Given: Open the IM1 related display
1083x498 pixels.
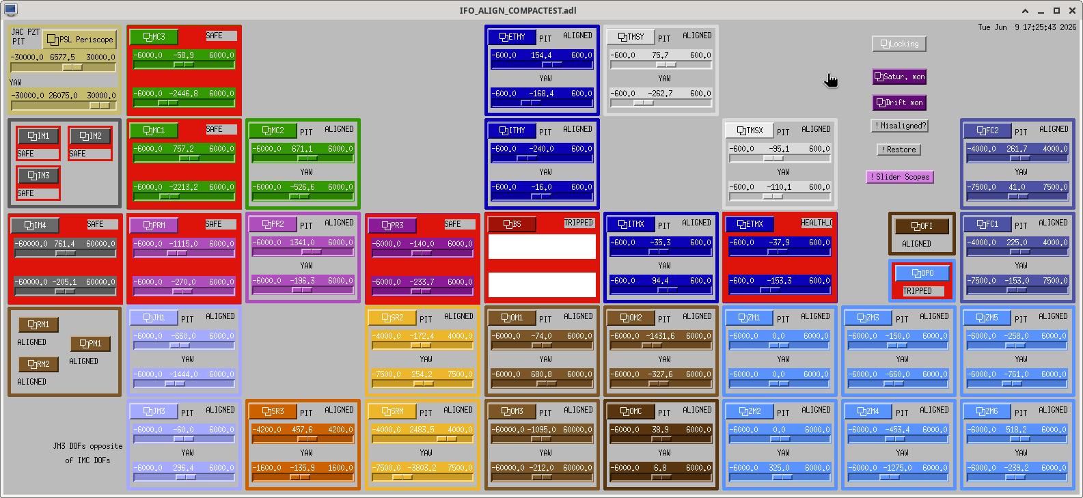Looking at the screenshot, I should click(x=38, y=136).
